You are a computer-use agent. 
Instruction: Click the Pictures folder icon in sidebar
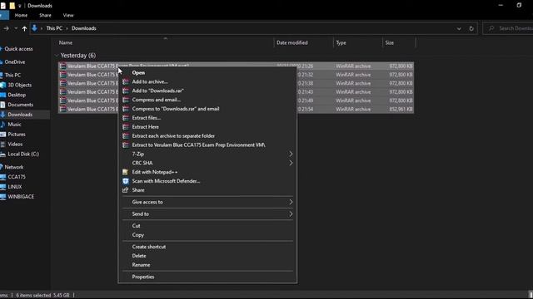point(3,135)
